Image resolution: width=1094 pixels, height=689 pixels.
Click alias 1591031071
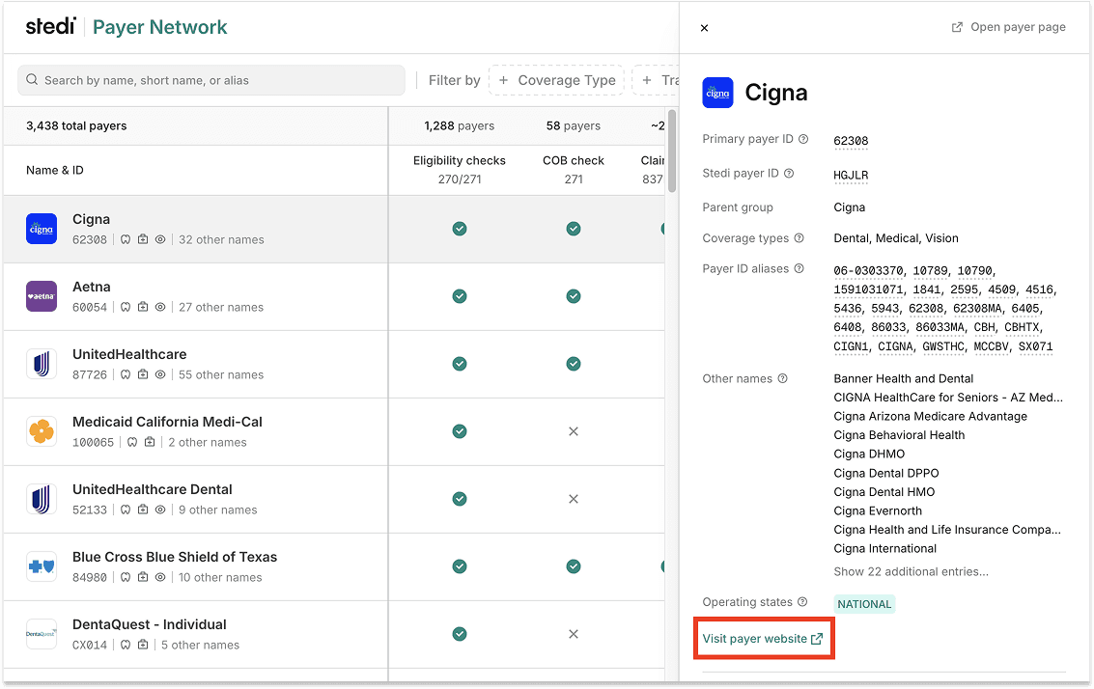click(868, 289)
